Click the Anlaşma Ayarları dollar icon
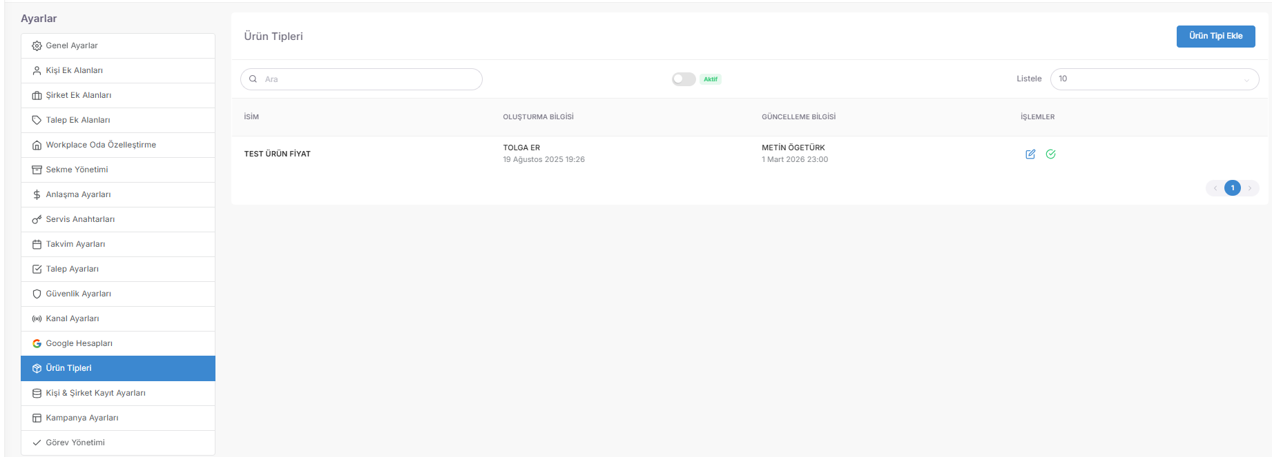The image size is (1272, 457). click(x=37, y=194)
